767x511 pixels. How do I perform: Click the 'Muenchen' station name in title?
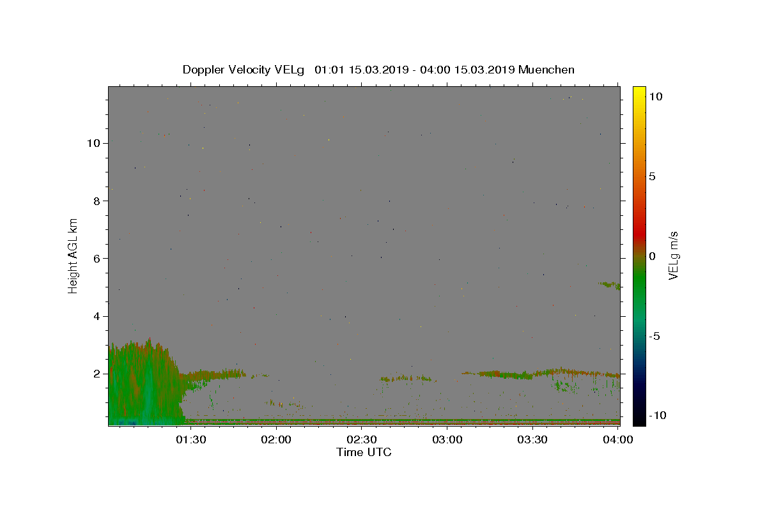coord(546,70)
